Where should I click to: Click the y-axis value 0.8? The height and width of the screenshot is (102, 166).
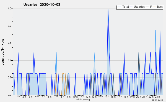(x=9, y=78)
